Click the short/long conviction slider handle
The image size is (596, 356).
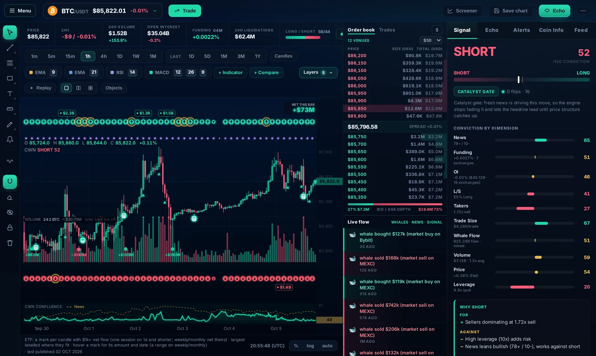pyautogui.click(x=519, y=80)
